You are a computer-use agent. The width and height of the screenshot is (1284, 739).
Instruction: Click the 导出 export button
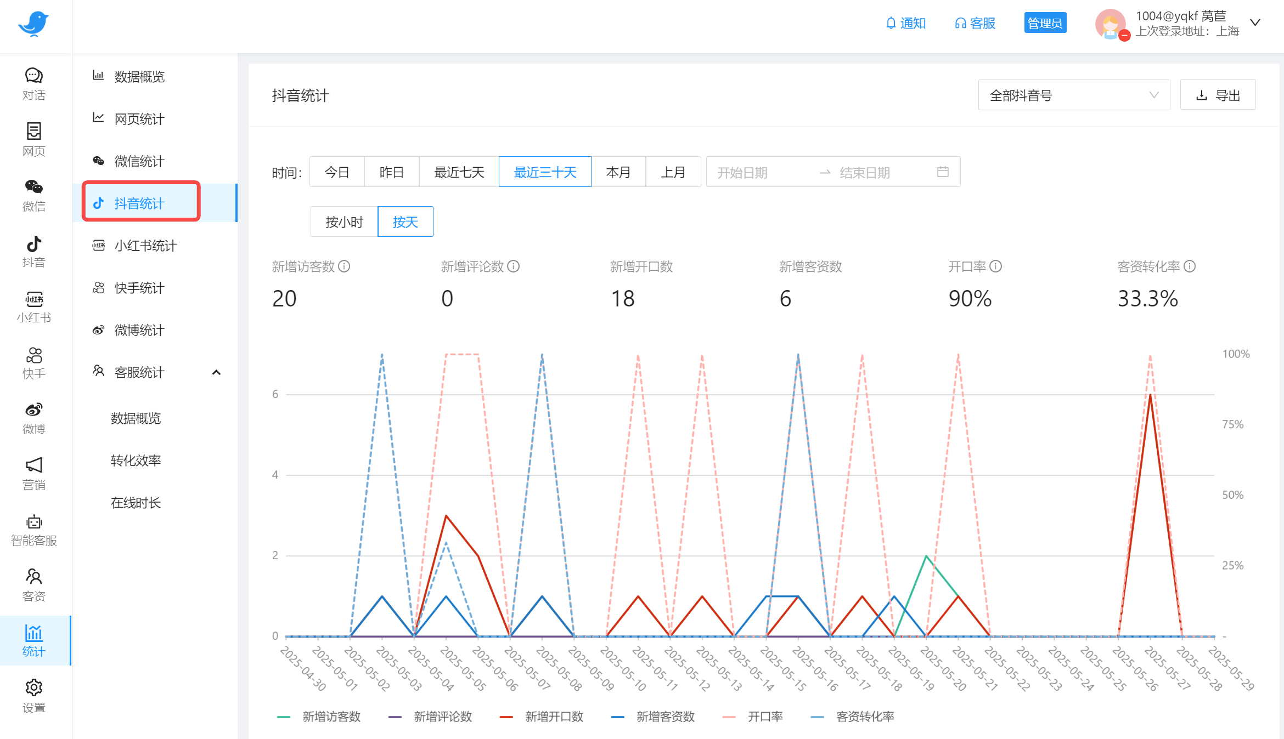pos(1218,95)
